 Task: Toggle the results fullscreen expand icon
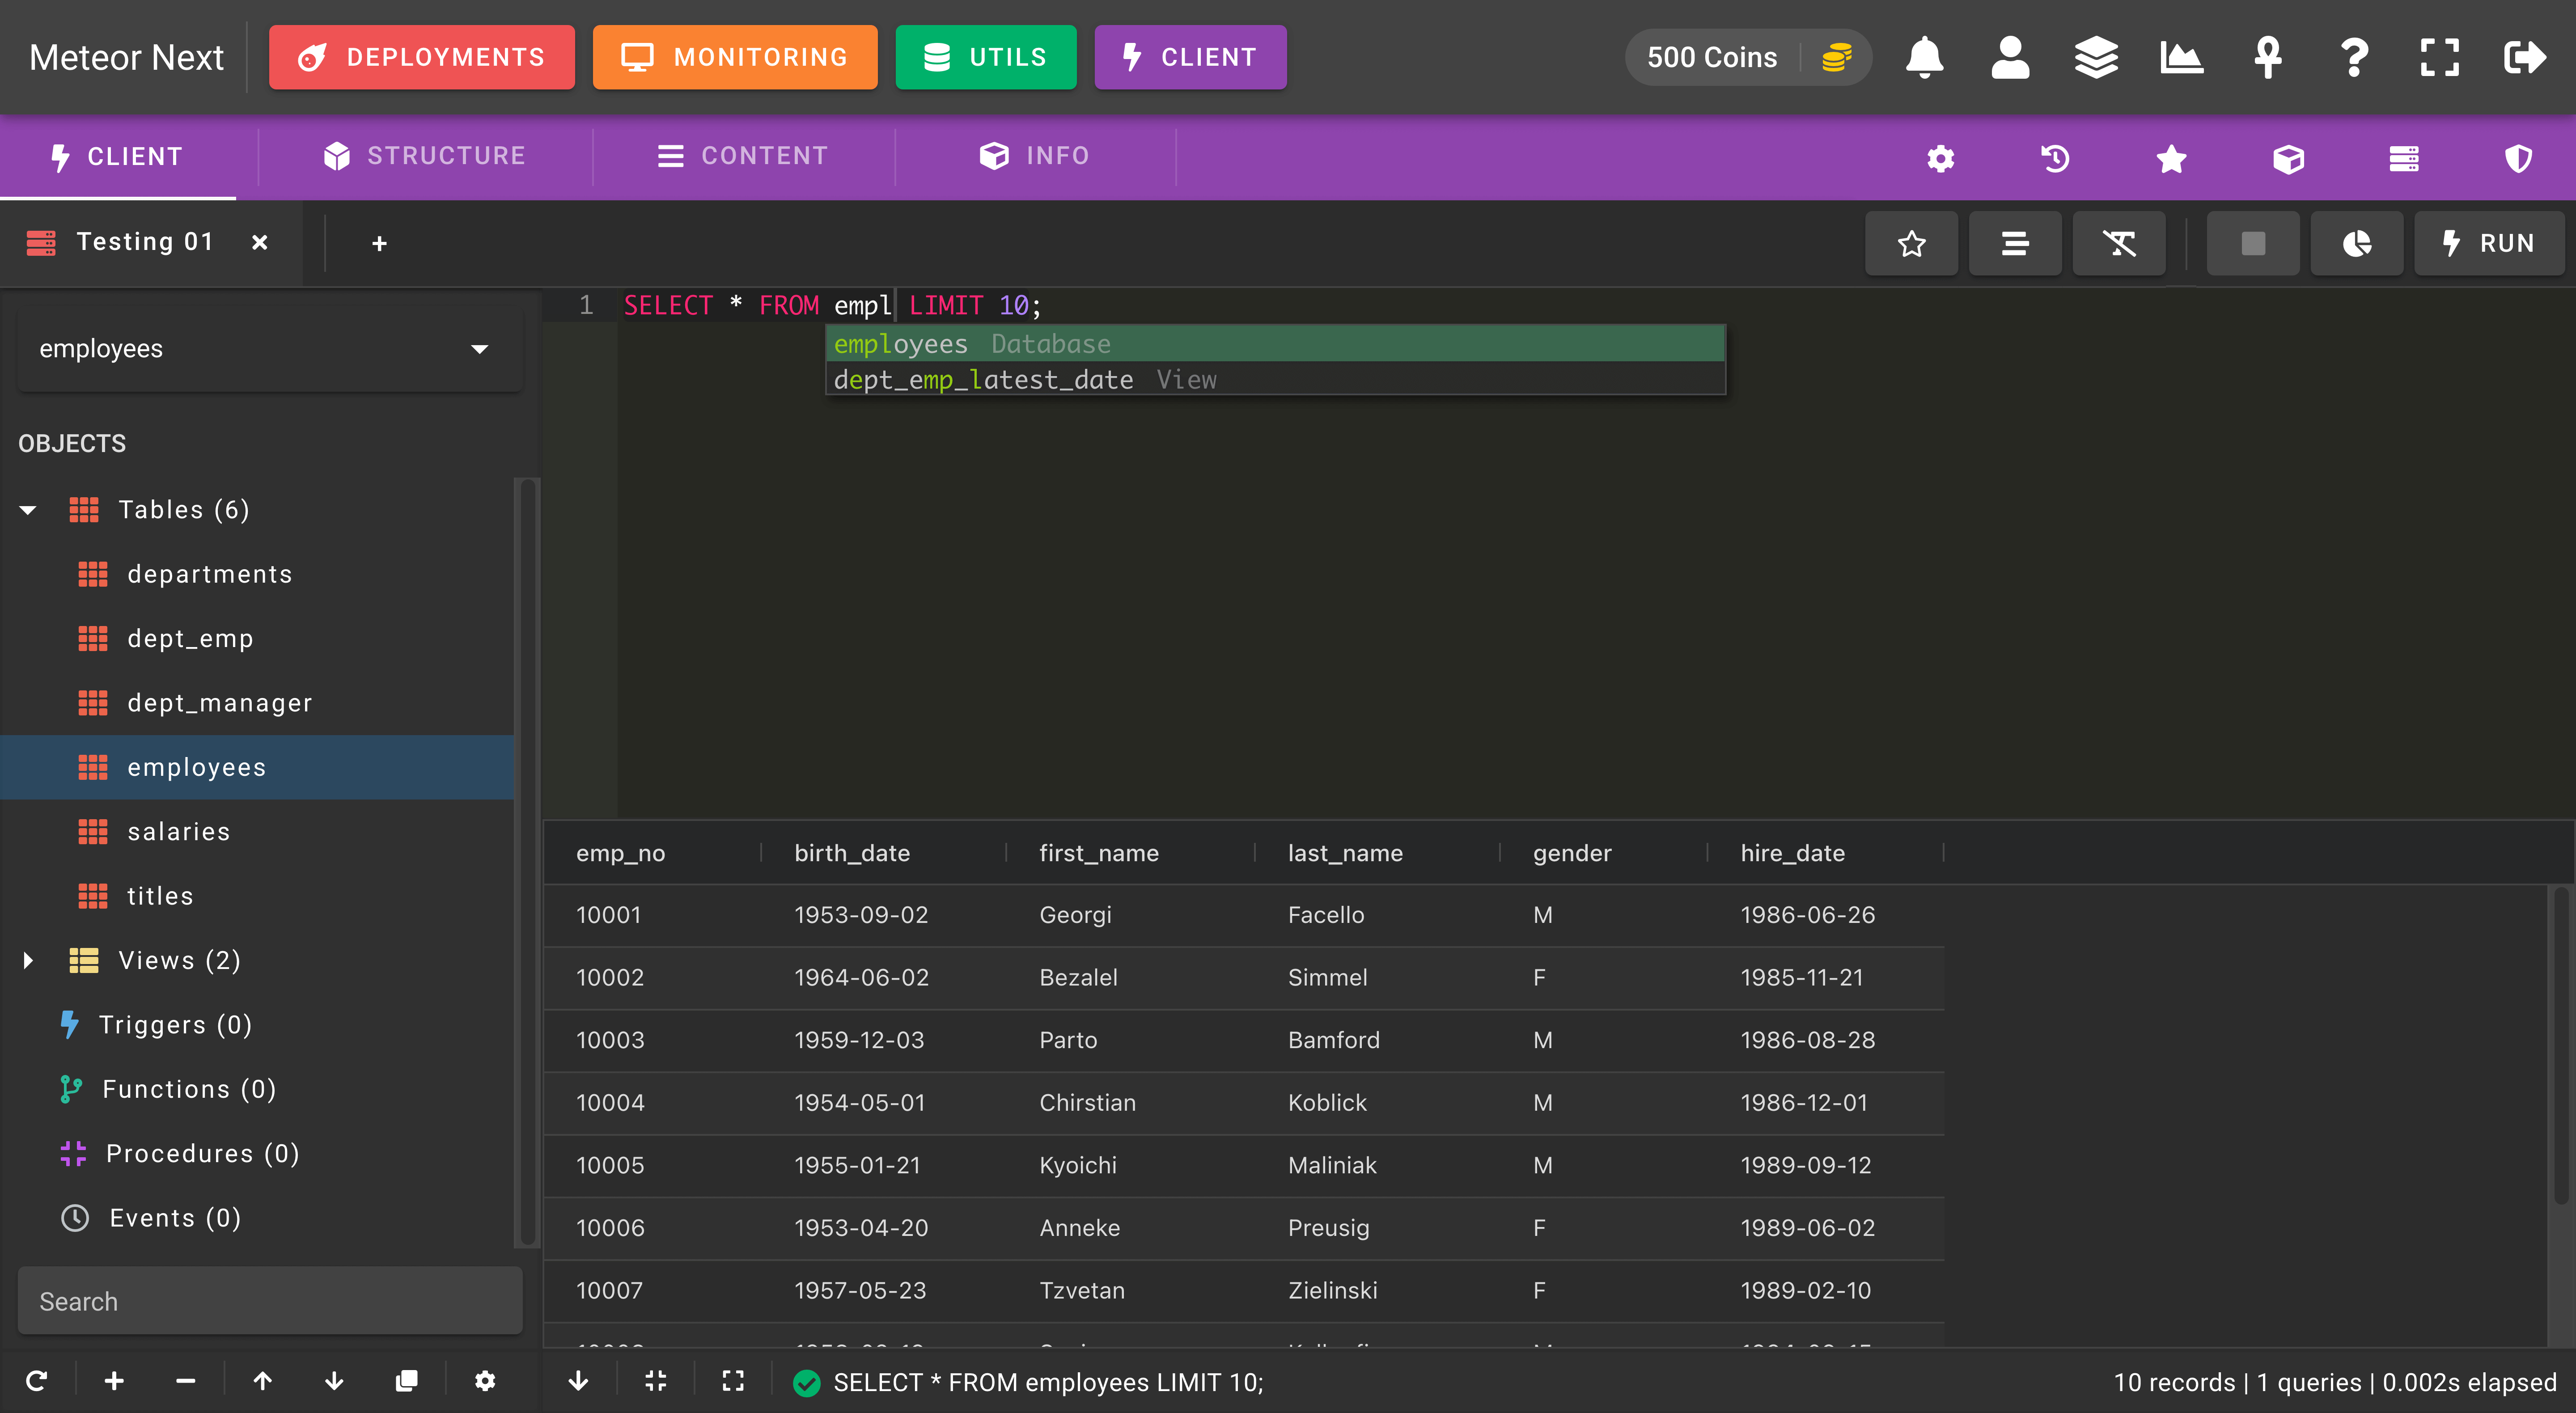733,1381
